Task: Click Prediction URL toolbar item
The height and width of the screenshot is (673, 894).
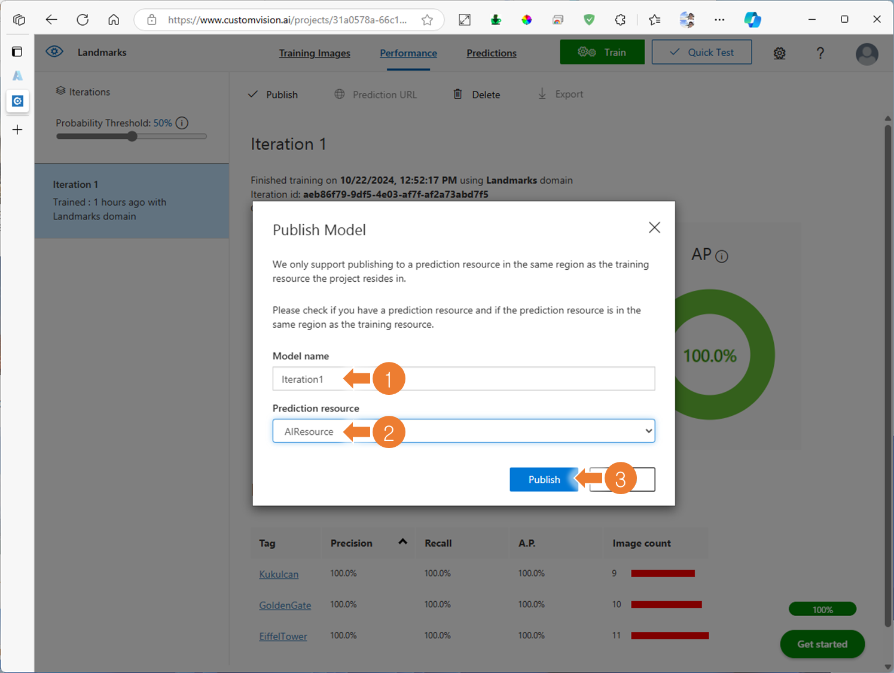Action: point(376,95)
